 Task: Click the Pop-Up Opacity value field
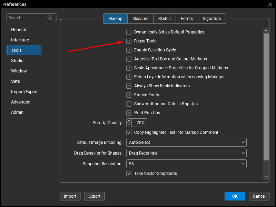pos(140,123)
